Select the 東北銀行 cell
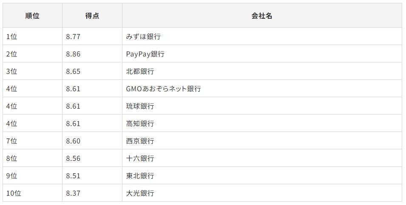Viewport: 406px width, 205px height. pyautogui.click(x=140, y=176)
